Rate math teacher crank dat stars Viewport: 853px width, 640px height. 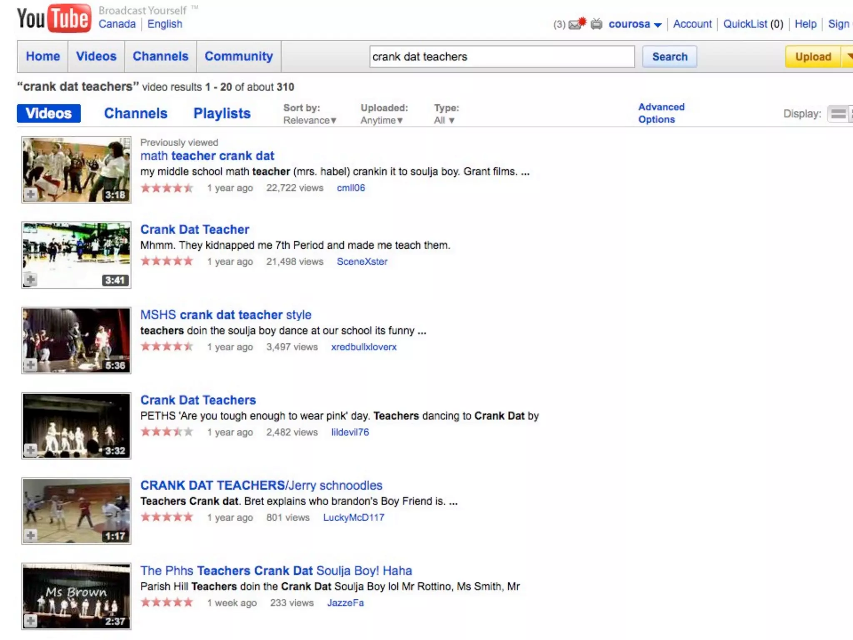(167, 188)
